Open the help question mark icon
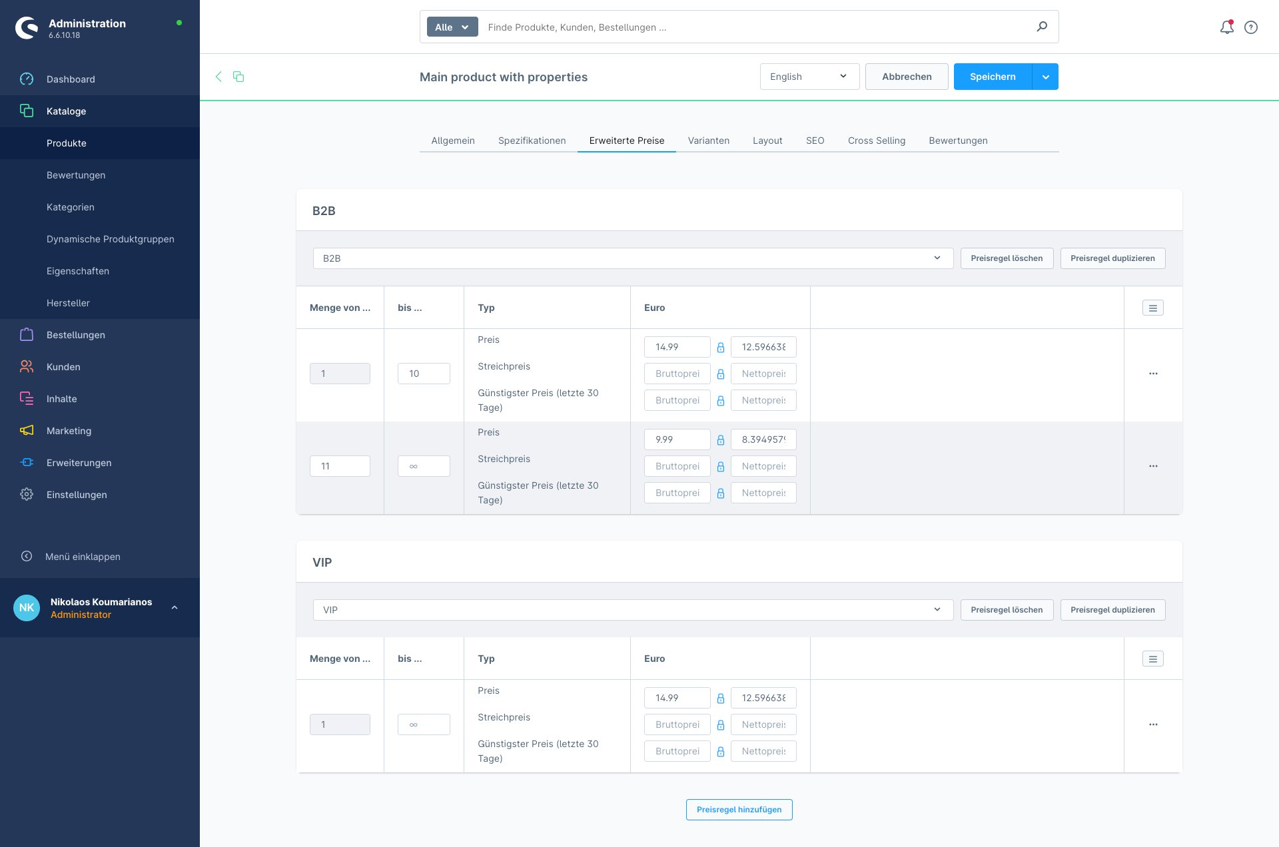The image size is (1279, 847). pos(1251,27)
